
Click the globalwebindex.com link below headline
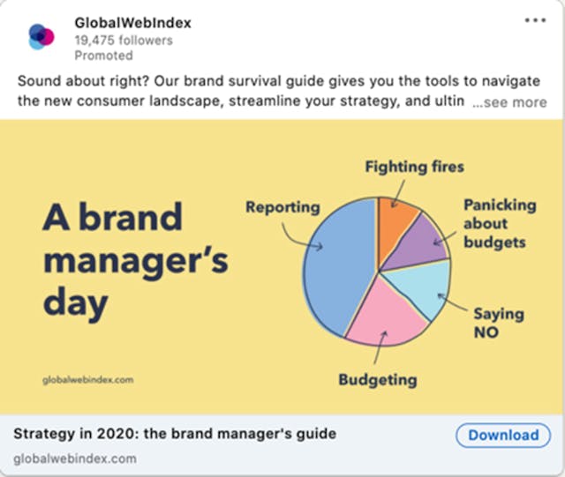pos(76,458)
